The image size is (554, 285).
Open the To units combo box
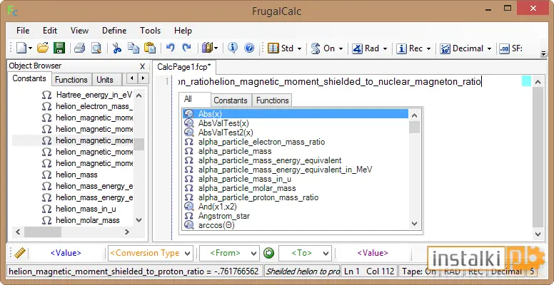pos(305,253)
